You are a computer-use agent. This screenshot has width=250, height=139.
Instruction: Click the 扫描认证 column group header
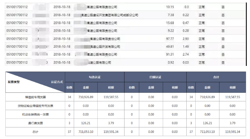point(155,77)
